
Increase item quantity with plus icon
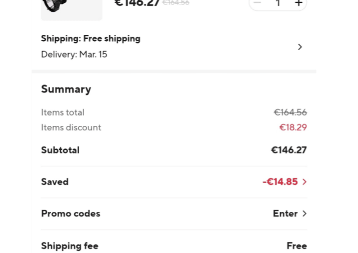click(x=298, y=3)
